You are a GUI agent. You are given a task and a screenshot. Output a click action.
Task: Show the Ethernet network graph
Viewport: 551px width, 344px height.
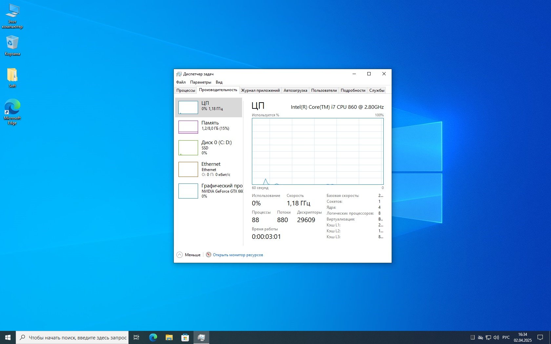tap(209, 169)
